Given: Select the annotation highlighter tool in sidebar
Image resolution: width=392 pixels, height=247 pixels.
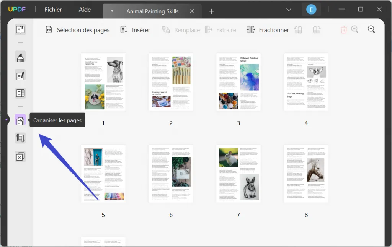Looking at the screenshot, I should pyautogui.click(x=20, y=57).
